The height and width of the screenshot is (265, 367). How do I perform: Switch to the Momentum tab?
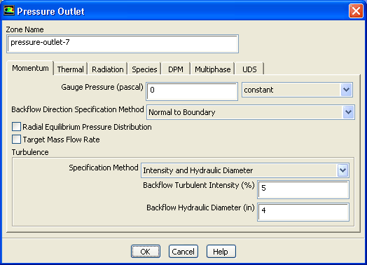tap(30, 69)
